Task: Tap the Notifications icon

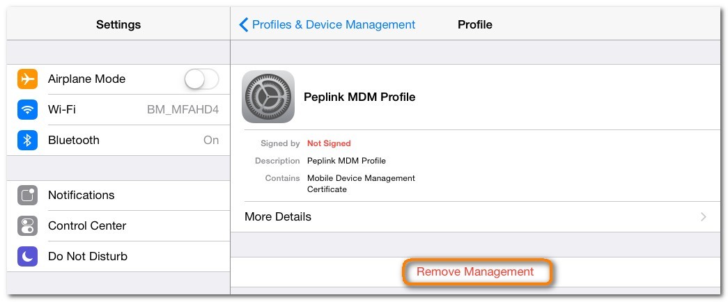Action: pos(27,196)
